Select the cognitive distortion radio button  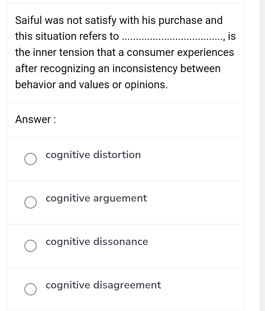point(31,159)
